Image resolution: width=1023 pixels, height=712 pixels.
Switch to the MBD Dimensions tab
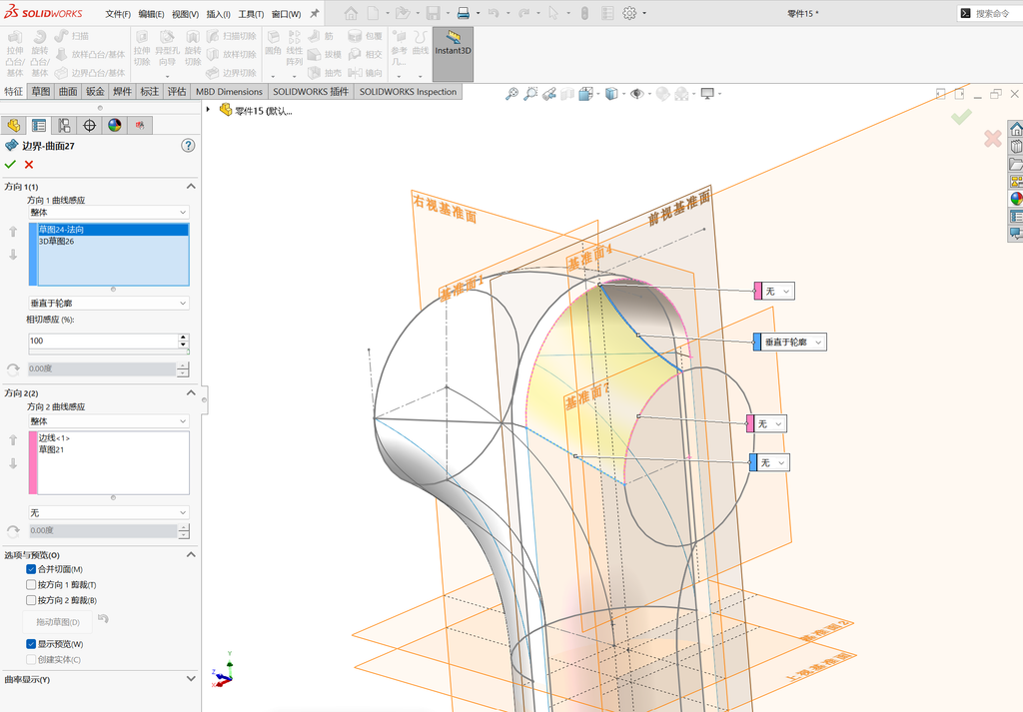tap(229, 92)
